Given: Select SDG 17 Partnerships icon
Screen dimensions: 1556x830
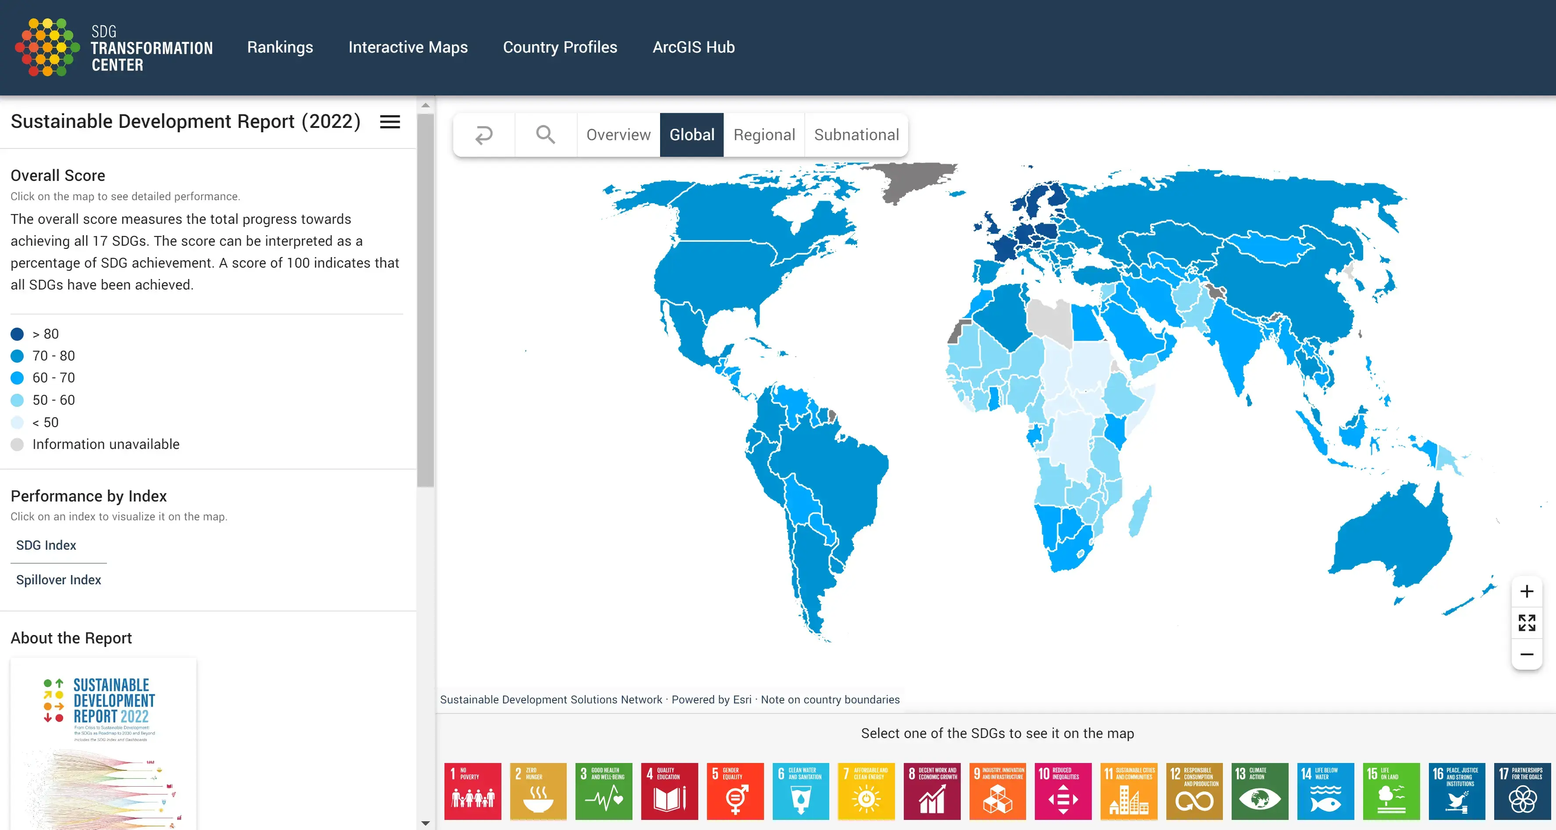Looking at the screenshot, I should point(1523,791).
